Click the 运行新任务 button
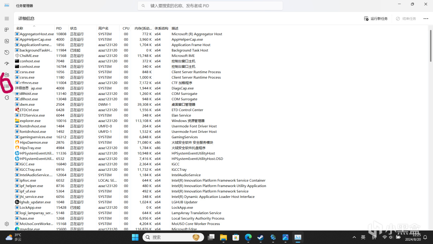Viewport: 433px width, 244px height. [376, 19]
